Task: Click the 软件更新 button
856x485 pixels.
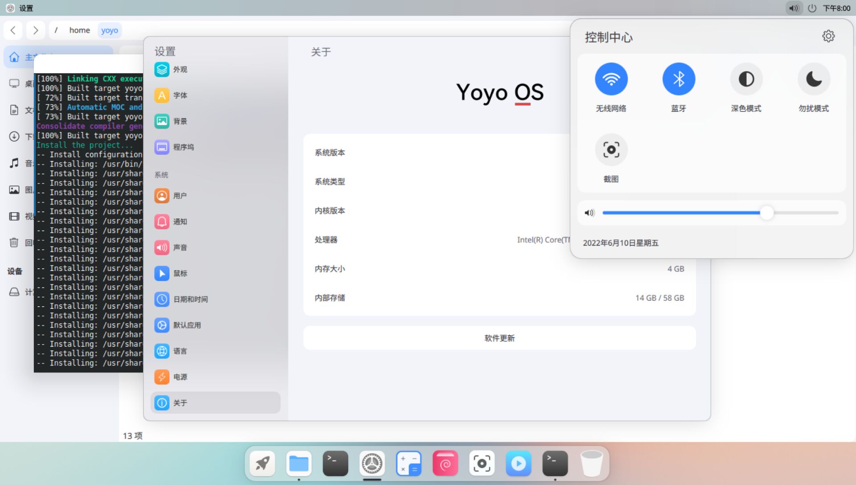Action: 498,338
